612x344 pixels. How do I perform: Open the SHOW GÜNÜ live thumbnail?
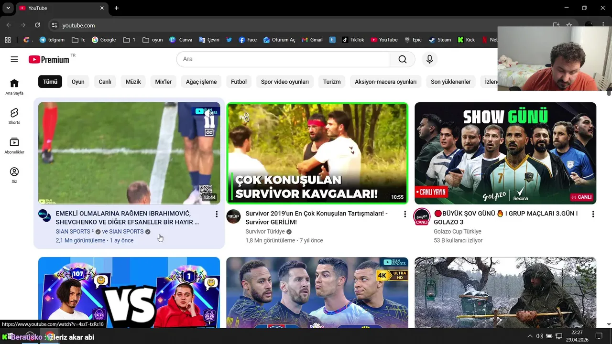coord(505,153)
